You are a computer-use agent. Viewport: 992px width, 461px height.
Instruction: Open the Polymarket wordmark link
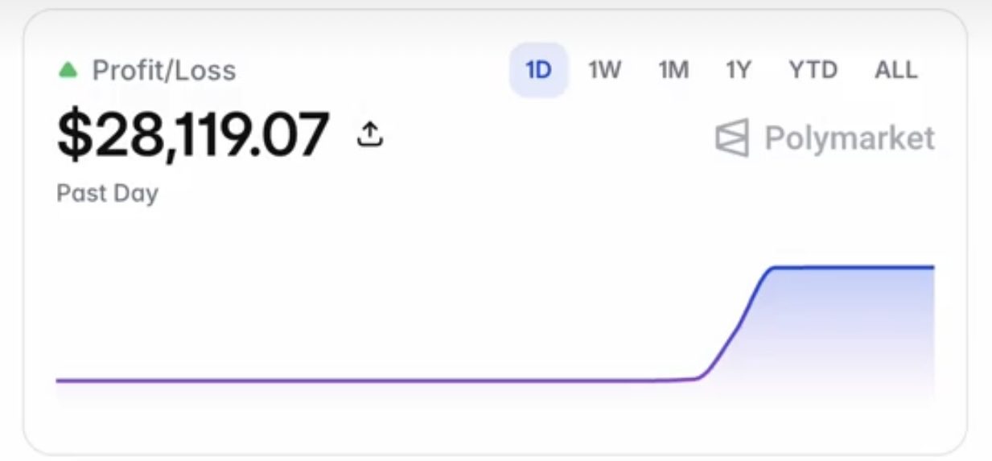tap(850, 138)
